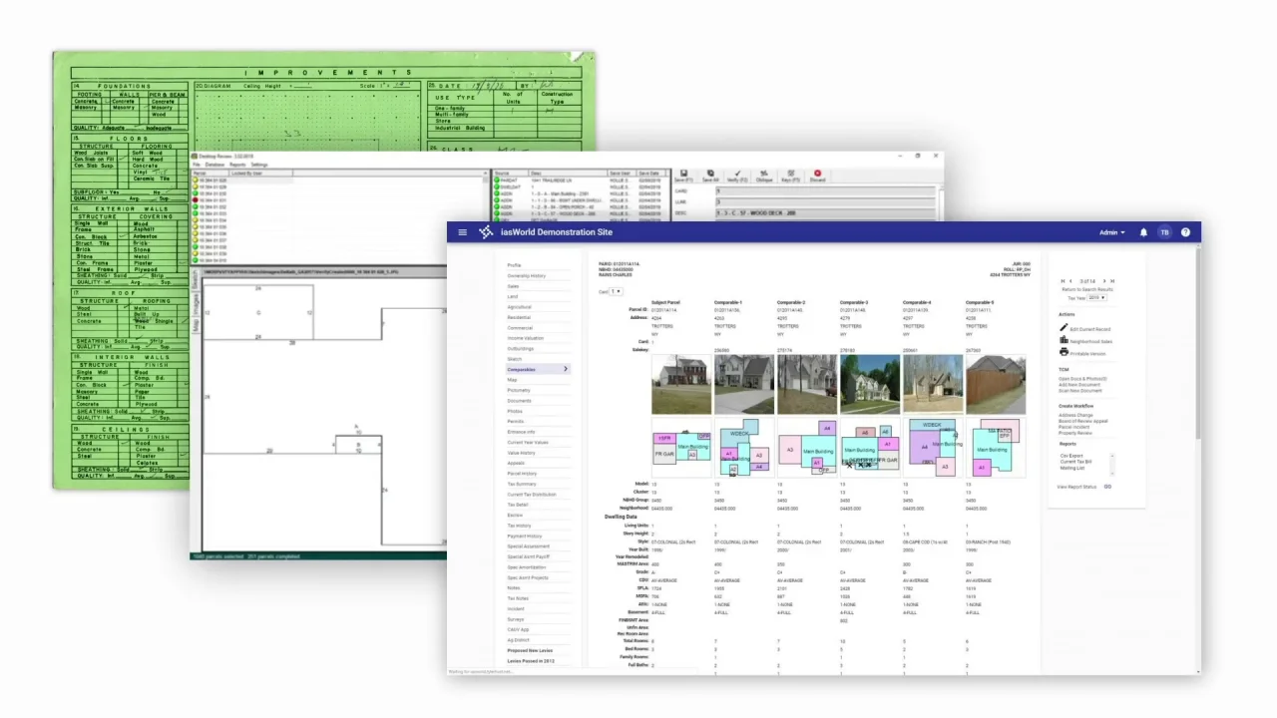Select Sketch in the left sidebar
Viewport: 1277px width, 718px height.
(515, 359)
